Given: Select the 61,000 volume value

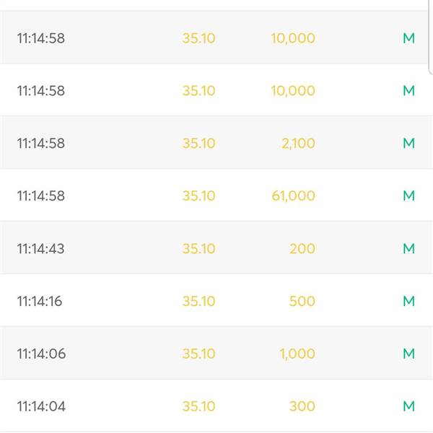Looking at the screenshot, I should [x=293, y=196].
